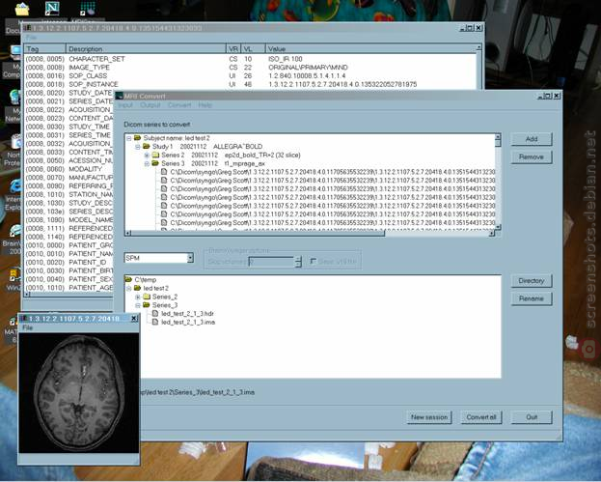
Task: Click the DICOM series tree horizontal scrollbar
Action: tap(310, 233)
